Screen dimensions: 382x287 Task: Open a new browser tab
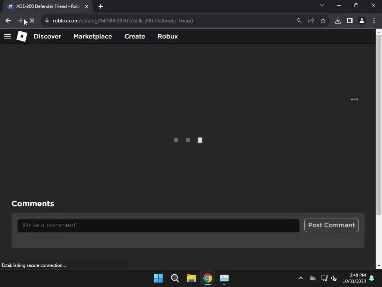click(x=101, y=6)
